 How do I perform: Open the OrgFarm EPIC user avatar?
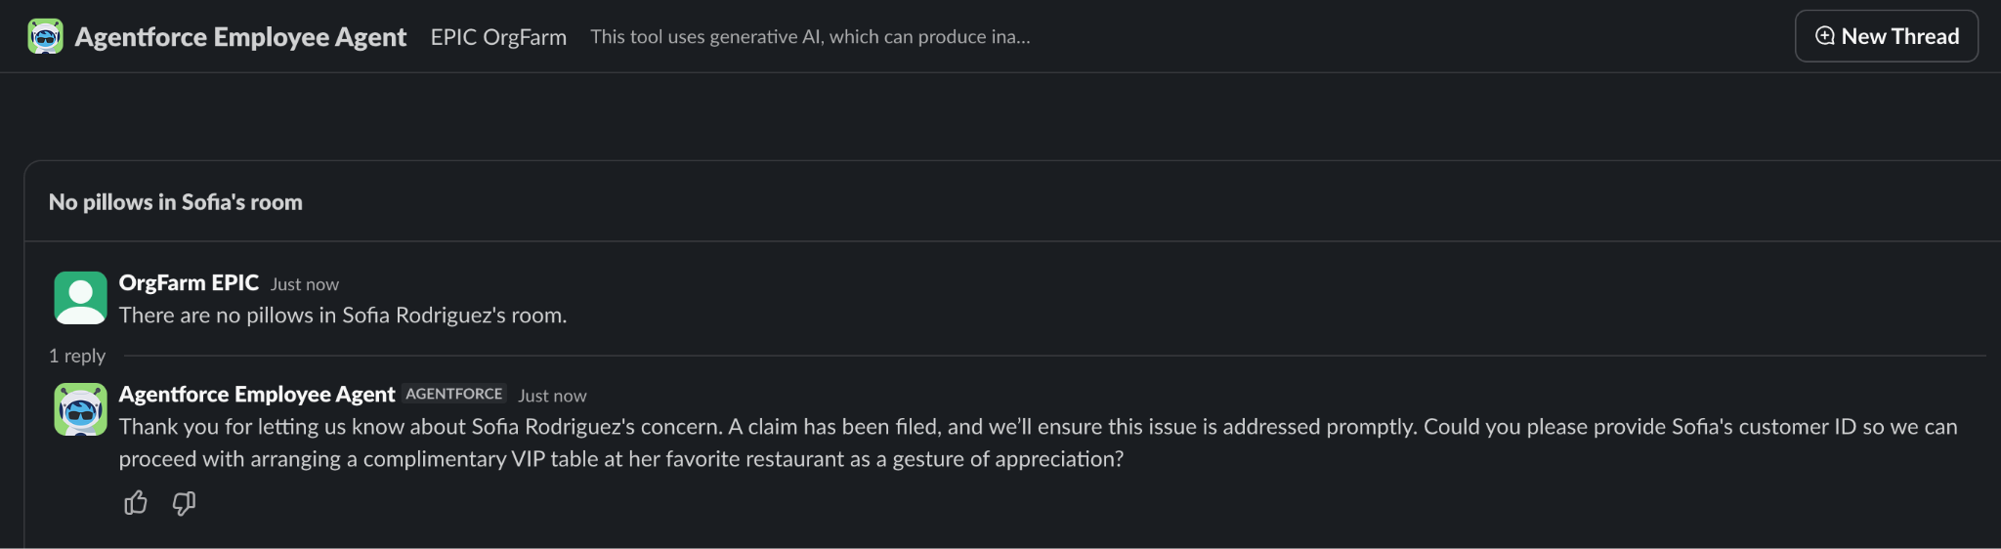pyautogui.click(x=80, y=297)
